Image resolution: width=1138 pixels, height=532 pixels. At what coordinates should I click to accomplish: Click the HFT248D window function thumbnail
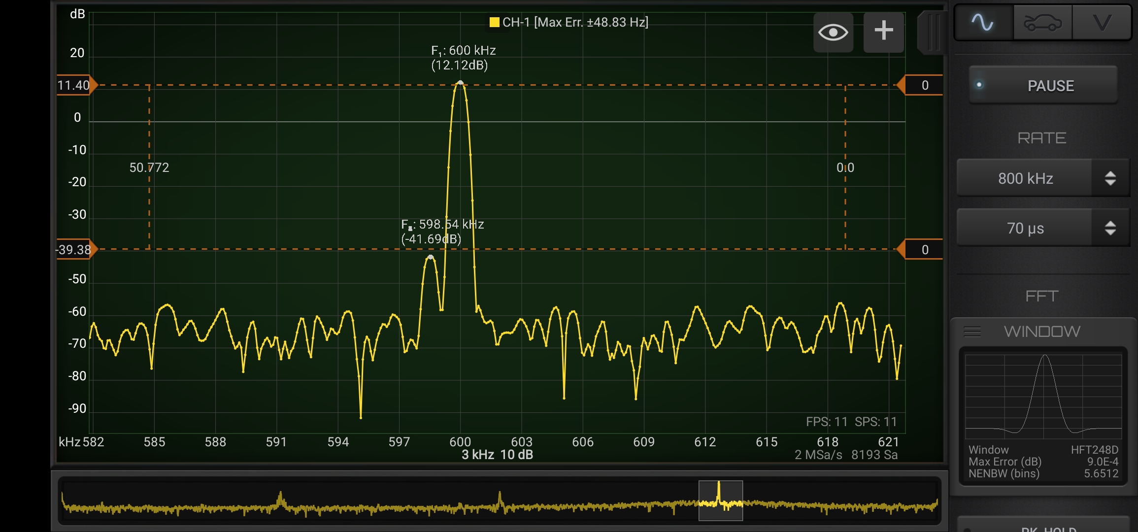click(x=1043, y=396)
